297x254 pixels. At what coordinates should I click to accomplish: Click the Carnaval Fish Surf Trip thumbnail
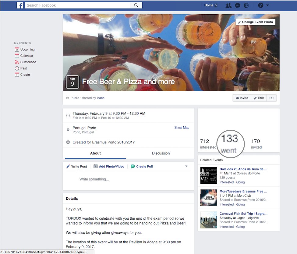(x=209, y=220)
